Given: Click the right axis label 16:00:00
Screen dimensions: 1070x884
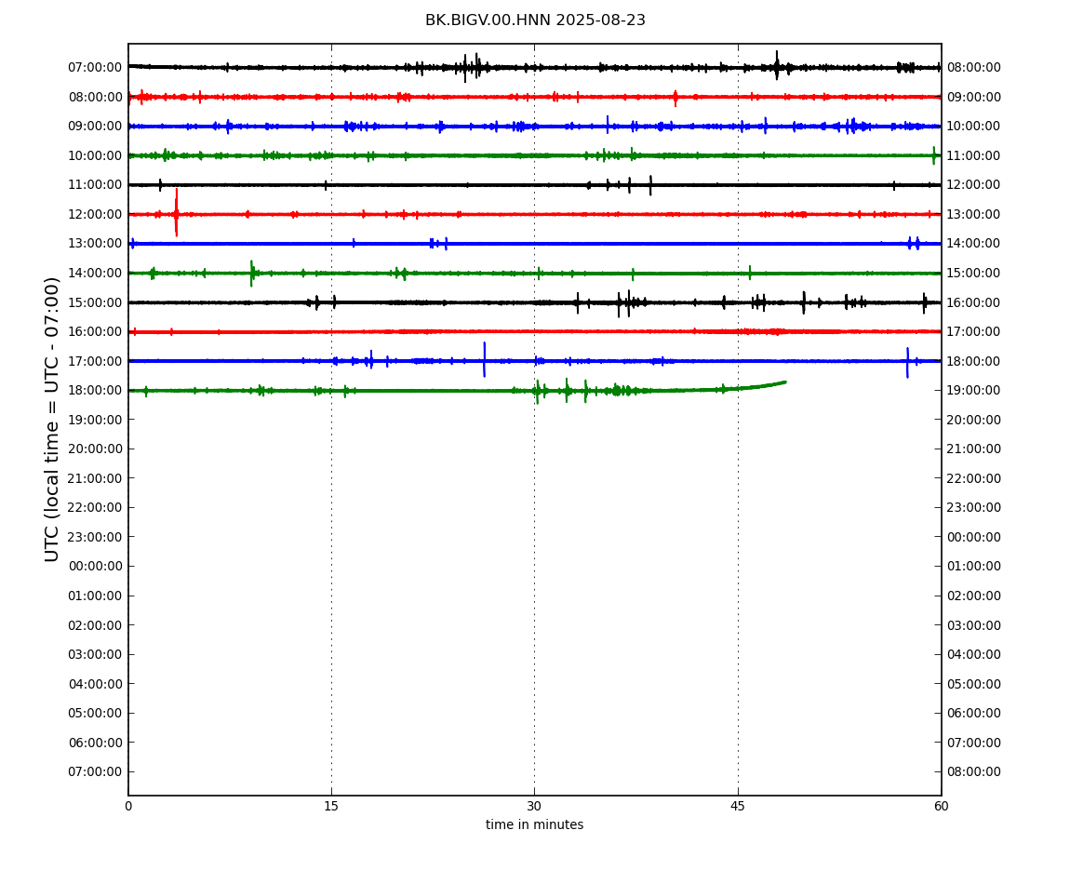Looking at the screenshot, I should point(974,302).
